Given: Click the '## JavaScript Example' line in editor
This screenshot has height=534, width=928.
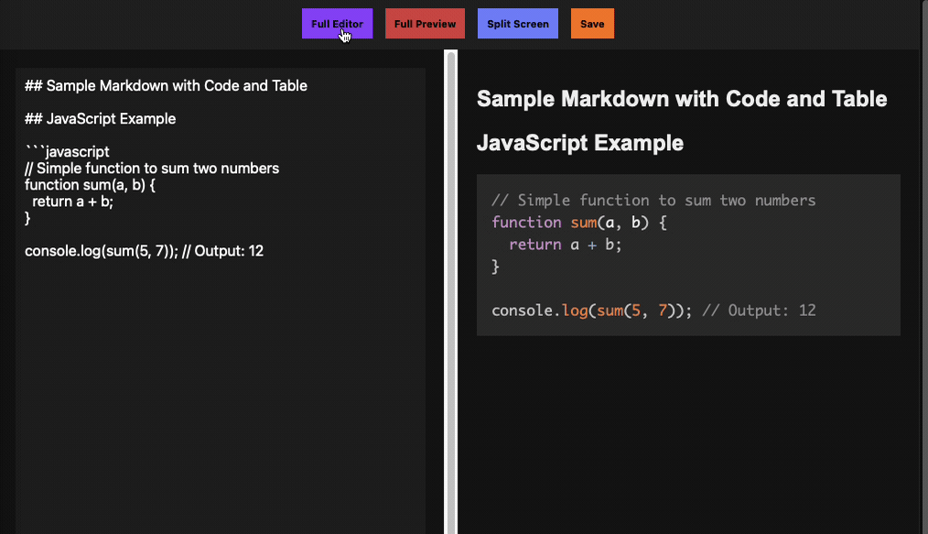Looking at the screenshot, I should click(101, 119).
